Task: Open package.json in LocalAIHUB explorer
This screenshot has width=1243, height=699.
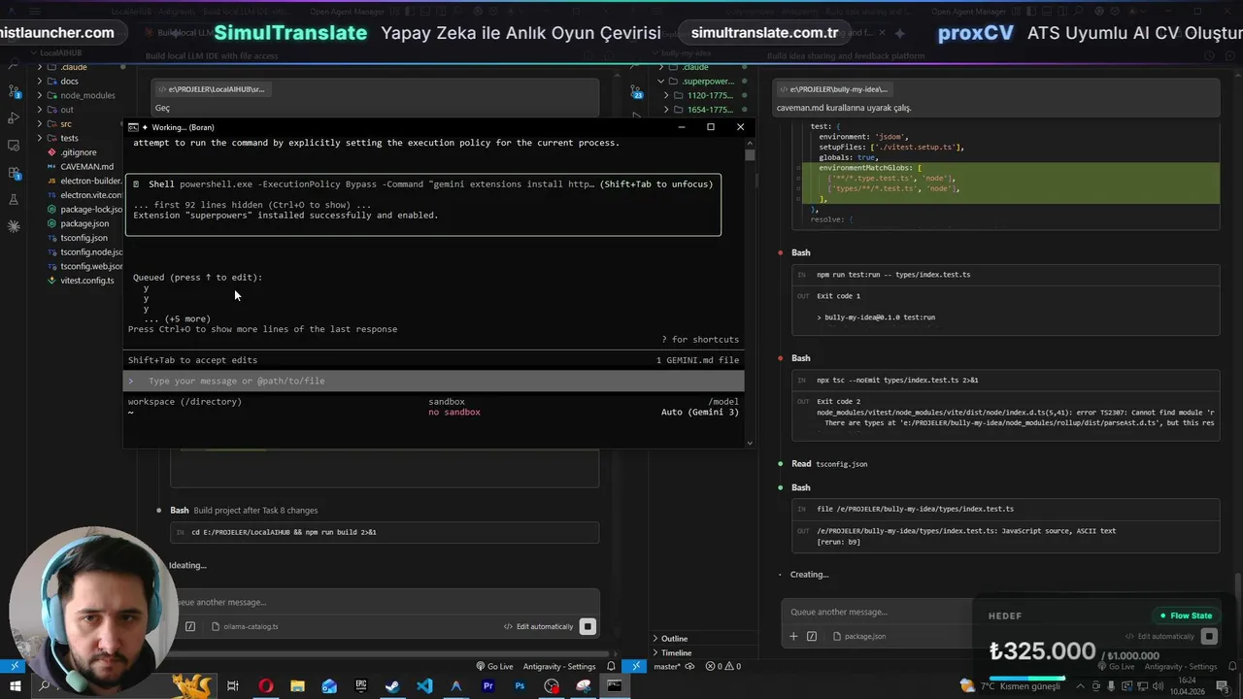Action: (x=84, y=223)
